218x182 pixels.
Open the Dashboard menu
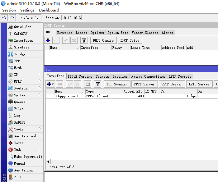click(49, 10)
